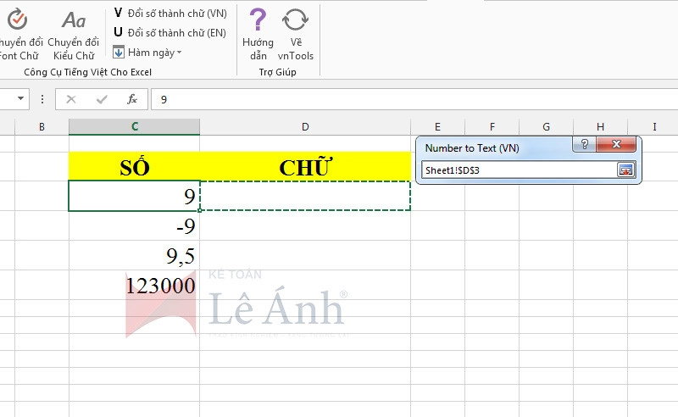Click the Chuyển đổi Kiểu Chữ icon
The height and width of the screenshot is (417, 678).
[x=74, y=20]
